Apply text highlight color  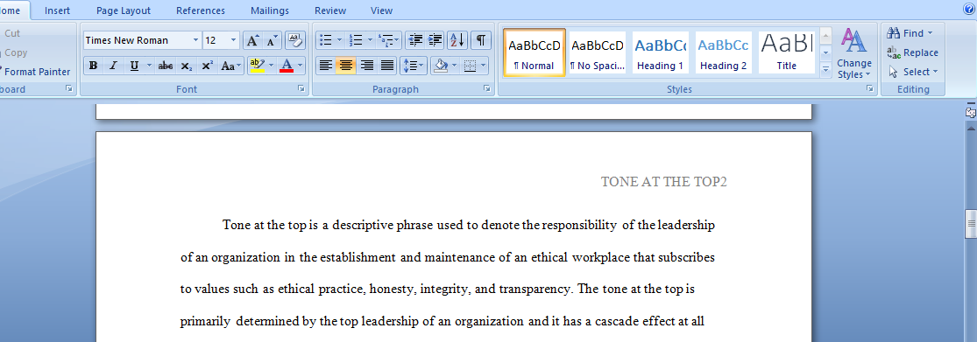tap(257, 66)
